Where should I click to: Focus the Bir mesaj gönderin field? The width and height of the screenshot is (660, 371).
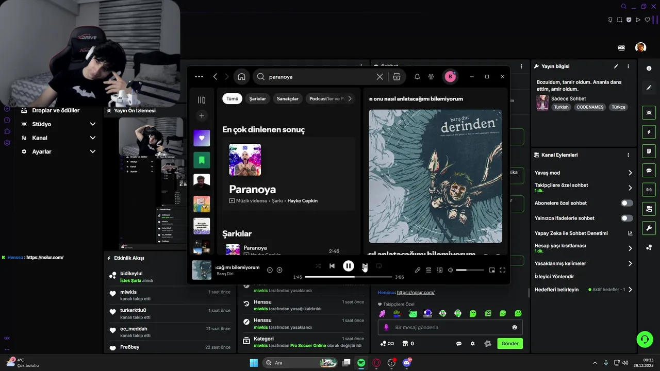point(450,327)
